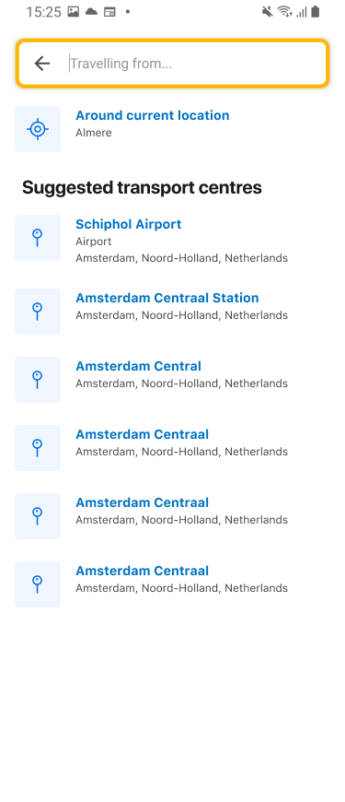Tap the battery icon in status bar
The height and width of the screenshot is (802, 345).
[x=315, y=12]
